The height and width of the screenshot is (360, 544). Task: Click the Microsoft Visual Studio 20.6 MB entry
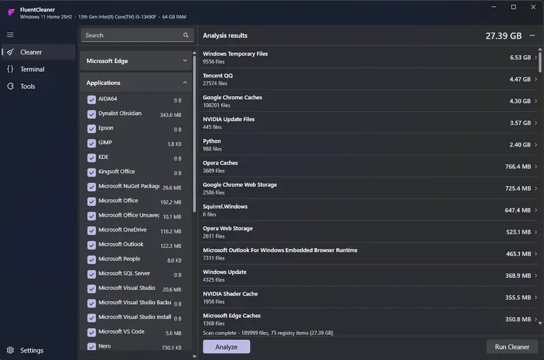pos(136,289)
